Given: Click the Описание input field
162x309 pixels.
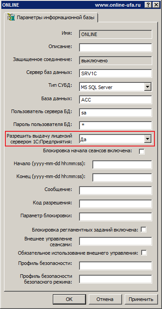Looking at the screenshot, I should pyautogui.click(x=115, y=48).
